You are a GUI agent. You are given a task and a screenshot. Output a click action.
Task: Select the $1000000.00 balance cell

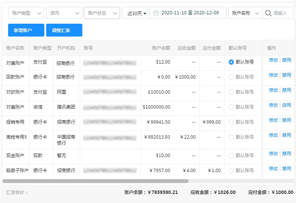point(156,107)
